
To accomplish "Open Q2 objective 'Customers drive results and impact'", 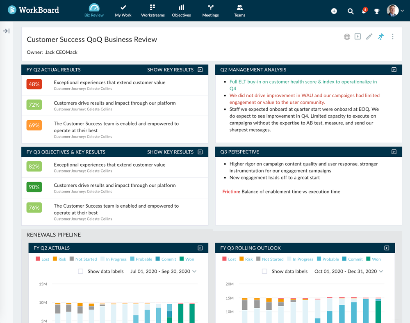I will click(x=115, y=103).
